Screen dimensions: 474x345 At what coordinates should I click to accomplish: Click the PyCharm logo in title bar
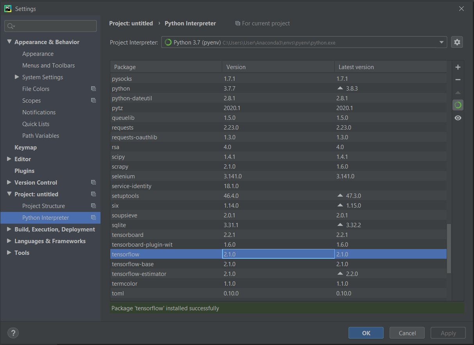coord(7,9)
